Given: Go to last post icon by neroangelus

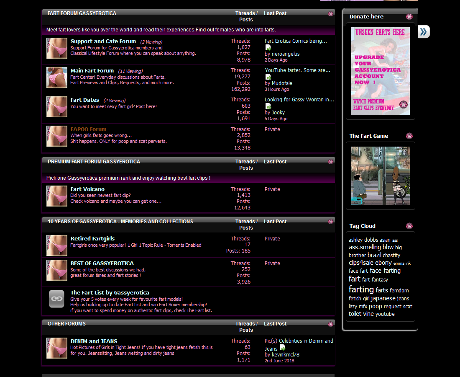Looking at the screenshot, I should coord(268,48).
